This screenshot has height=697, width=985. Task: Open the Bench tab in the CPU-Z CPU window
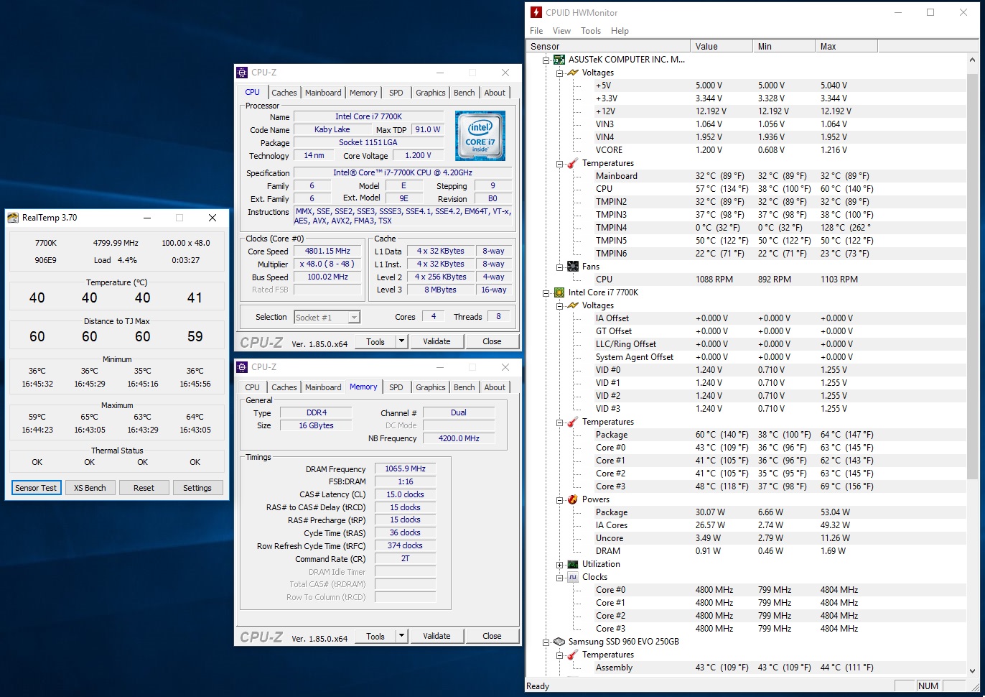465,93
